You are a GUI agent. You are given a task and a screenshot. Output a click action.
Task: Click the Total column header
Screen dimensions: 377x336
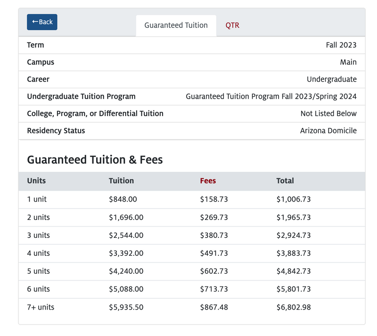click(285, 181)
